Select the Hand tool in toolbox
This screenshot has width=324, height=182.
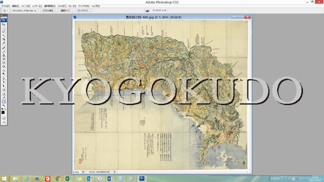pyautogui.click(x=4, y=102)
